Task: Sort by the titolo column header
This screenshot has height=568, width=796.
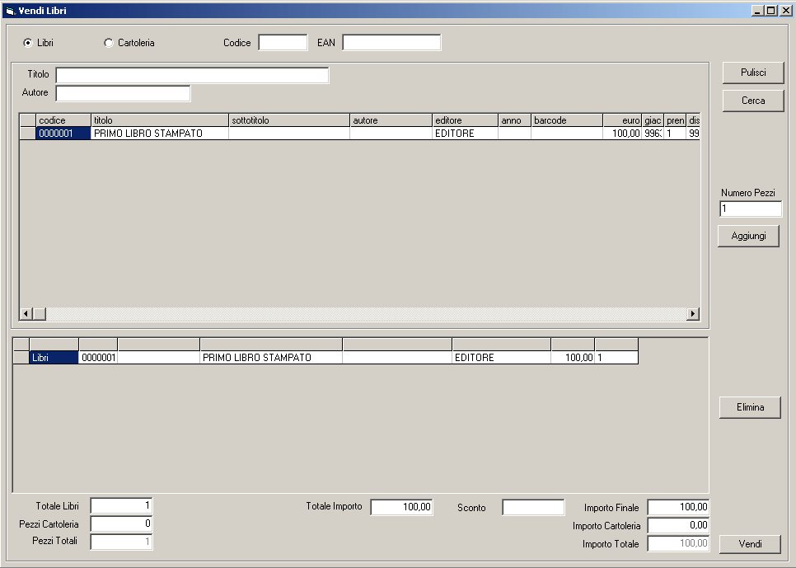Action: (159, 120)
